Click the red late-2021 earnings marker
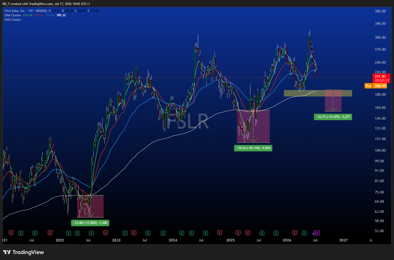394x260 pixels. pyautogui.click(x=50, y=233)
